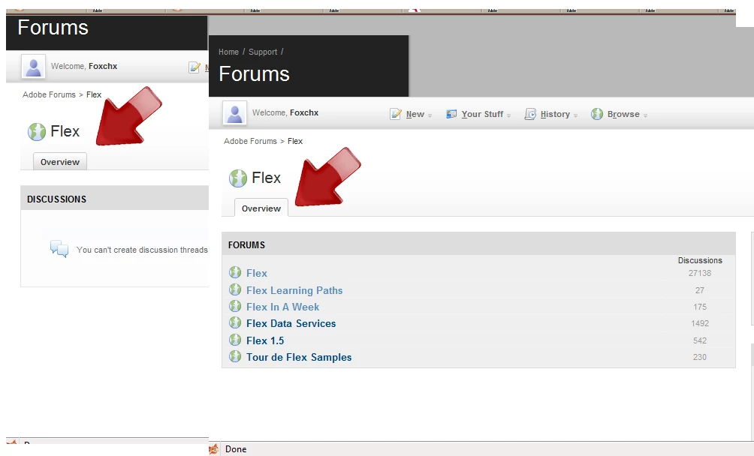Click the Forums title in front window header

[254, 74]
